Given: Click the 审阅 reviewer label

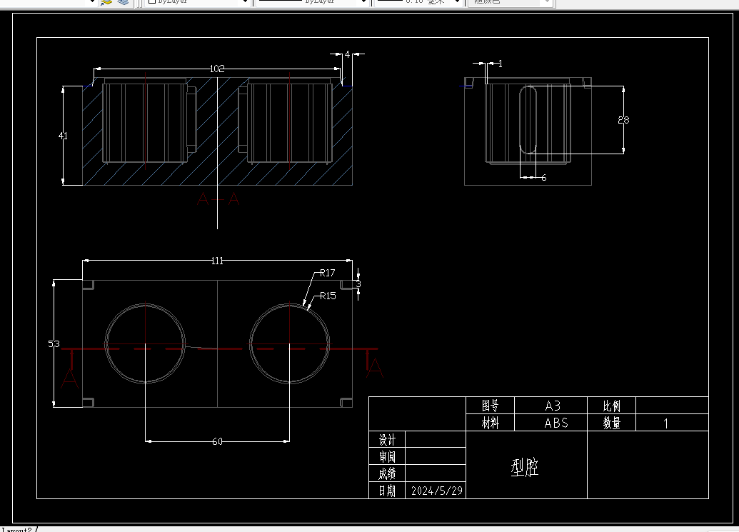Looking at the screenshot, I should [x=388, y=456].
